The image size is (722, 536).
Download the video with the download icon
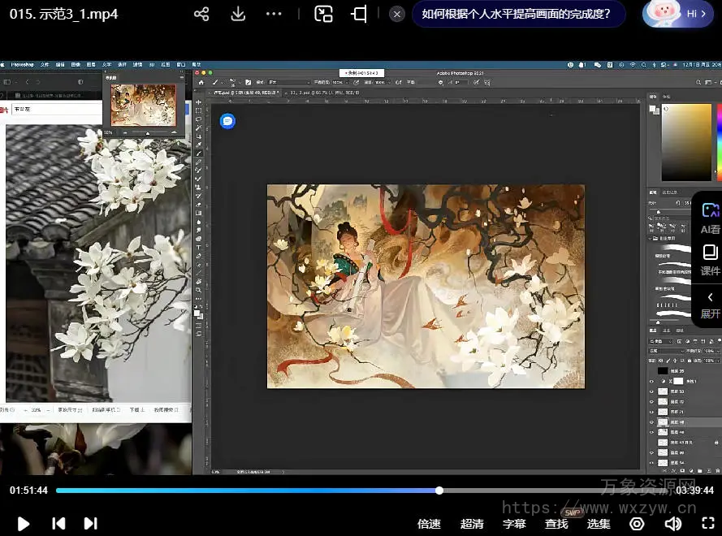[238, 15]
